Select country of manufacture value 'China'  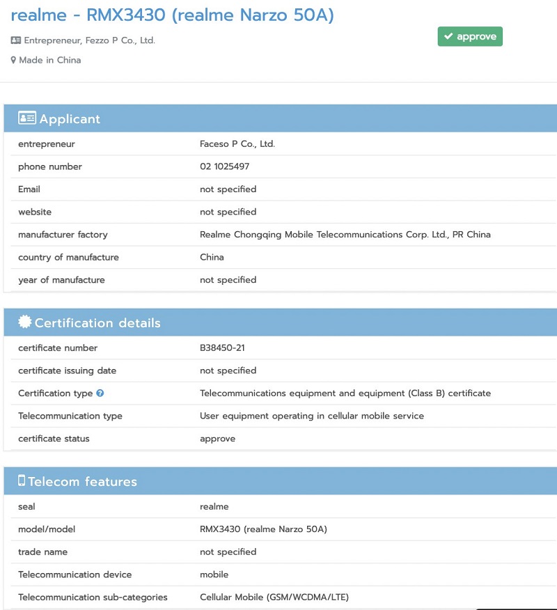[212, 257]
